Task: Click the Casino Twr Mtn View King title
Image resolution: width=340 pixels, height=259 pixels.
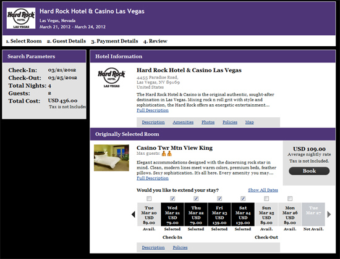Action: (x=174, y=148)
